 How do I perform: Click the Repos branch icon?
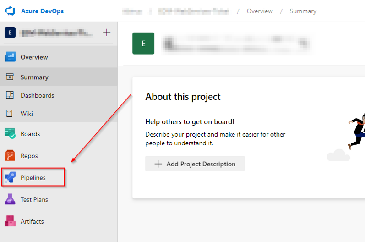[10, 156]
